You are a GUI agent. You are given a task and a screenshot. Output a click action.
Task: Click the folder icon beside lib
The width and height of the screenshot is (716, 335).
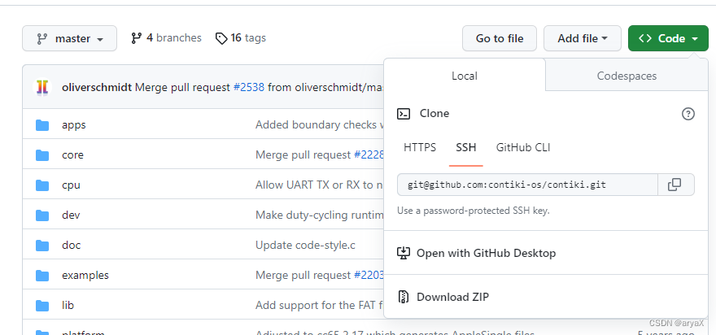click(x=42, y=306)
